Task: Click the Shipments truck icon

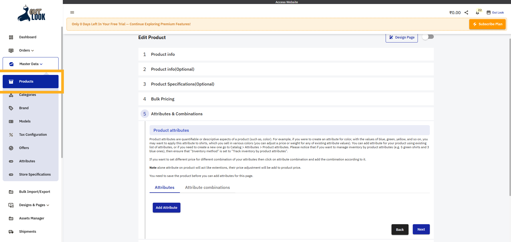Action: [11, 232]
